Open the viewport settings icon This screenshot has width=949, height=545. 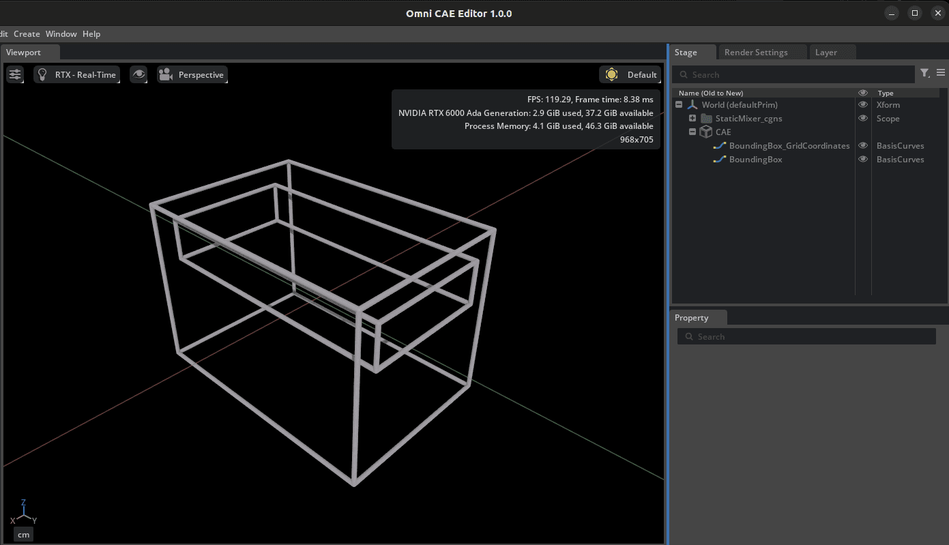tap(14, 74)
